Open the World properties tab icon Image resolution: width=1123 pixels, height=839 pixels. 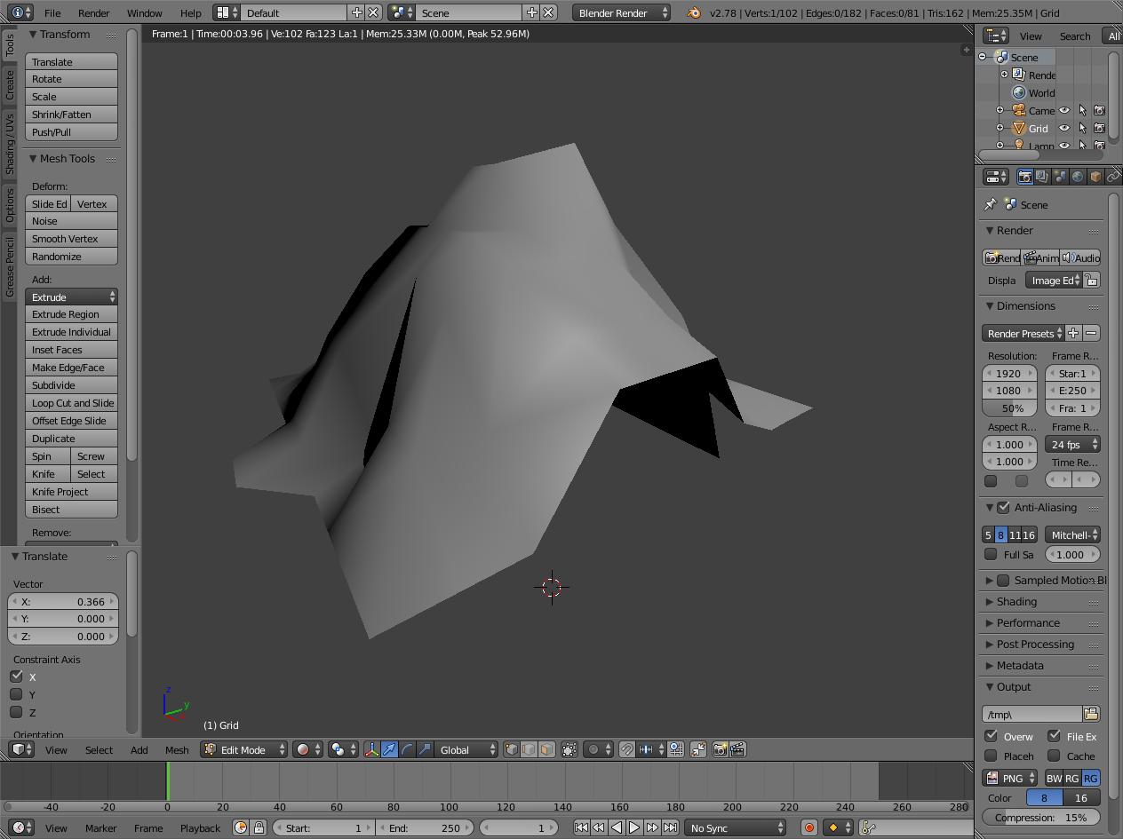click(1077, 177)
